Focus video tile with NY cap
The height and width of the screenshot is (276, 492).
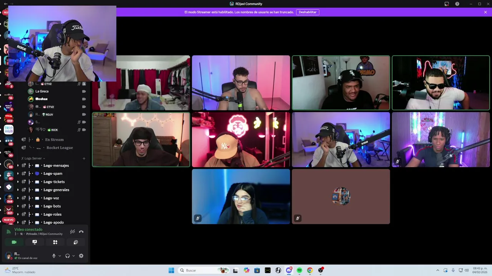241,140
